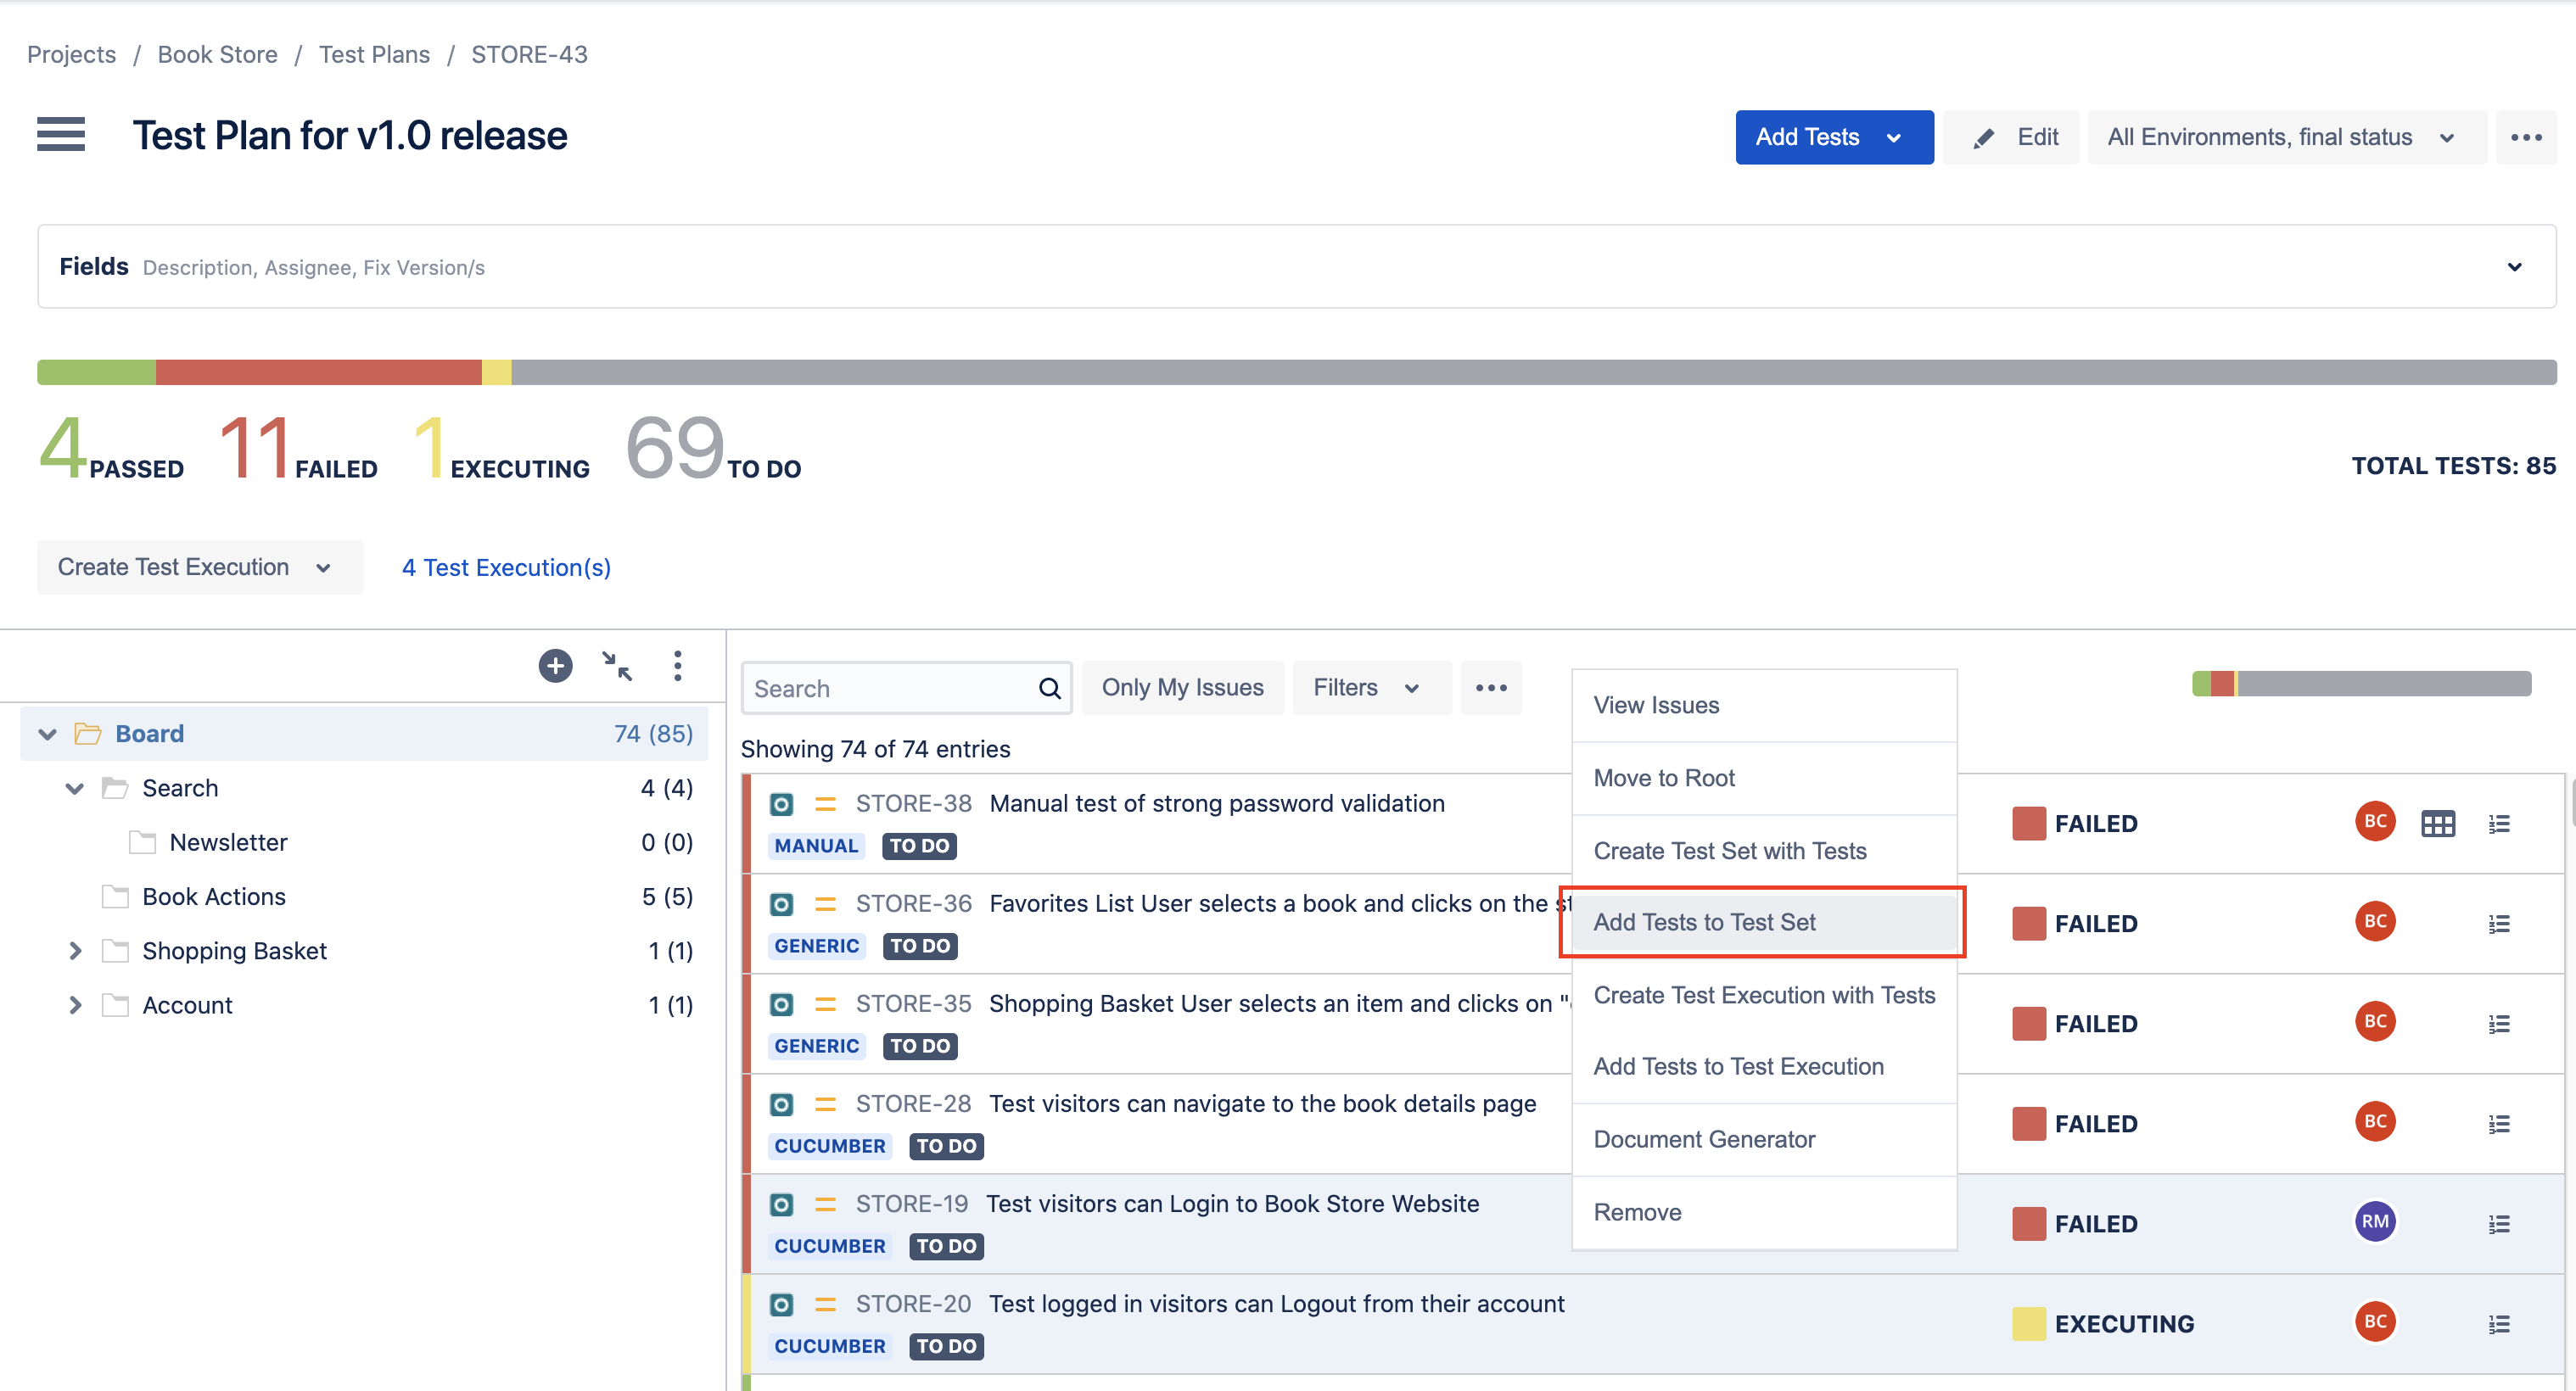The height and width of the screenshot is (1391, 2576).
Task: Open the folder tree vertical dots menu
Action: click(678, 666)
